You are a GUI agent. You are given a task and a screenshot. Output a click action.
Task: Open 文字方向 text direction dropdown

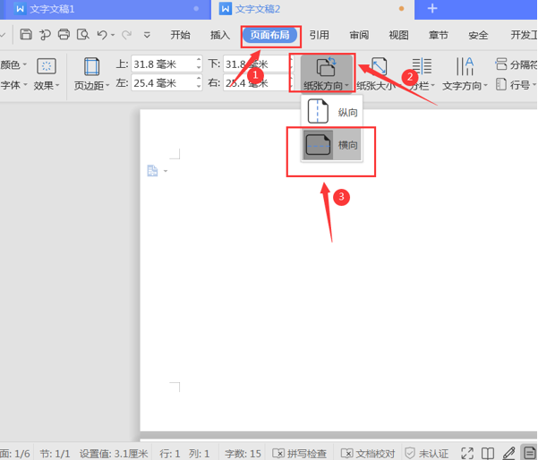pos(465,73)
